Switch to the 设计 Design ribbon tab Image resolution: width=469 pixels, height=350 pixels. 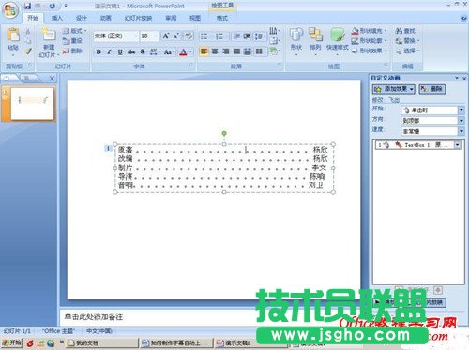(82, 18)
